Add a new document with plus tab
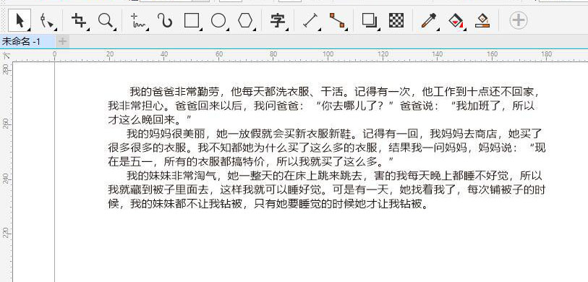588x282 pixels. tap(63, 42)
